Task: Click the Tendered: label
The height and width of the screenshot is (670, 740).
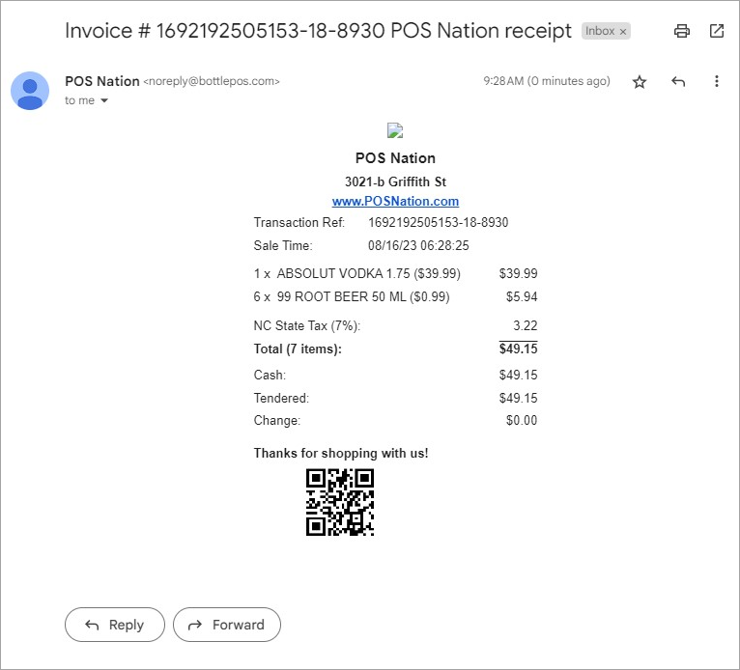Action: [x=281, y=399]
